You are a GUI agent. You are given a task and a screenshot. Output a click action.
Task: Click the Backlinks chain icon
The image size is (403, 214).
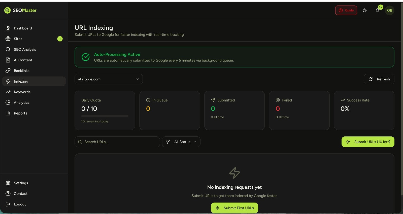click(x=8, y=71)
